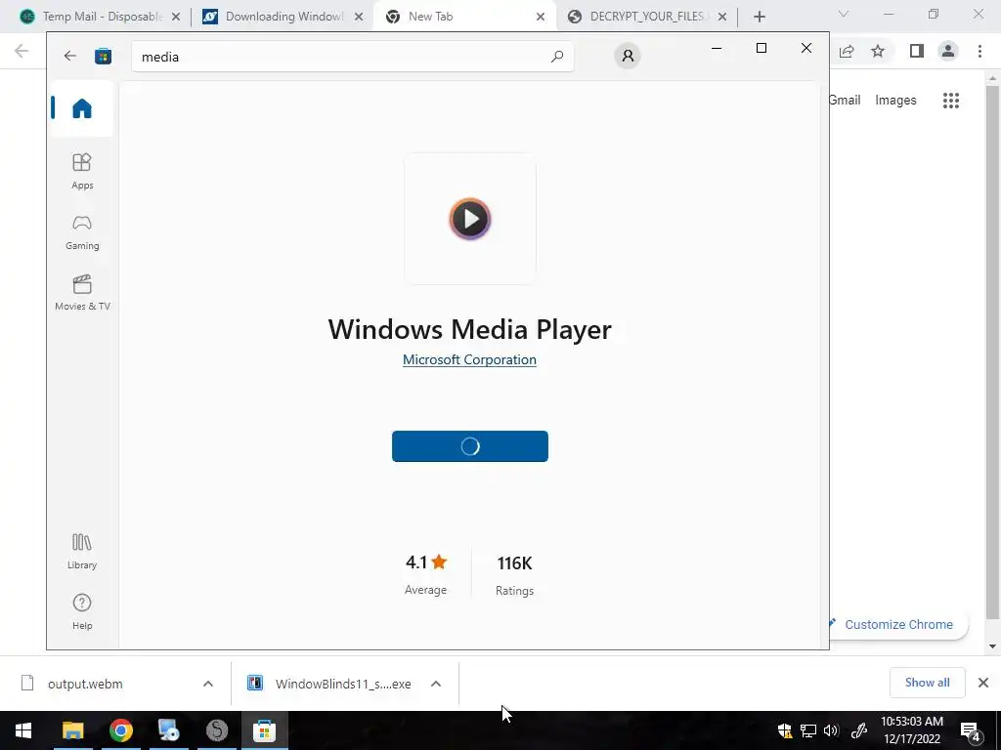Open the Apps section in Store sidebar
The image size is (1001, 750).
coord(82,172)
